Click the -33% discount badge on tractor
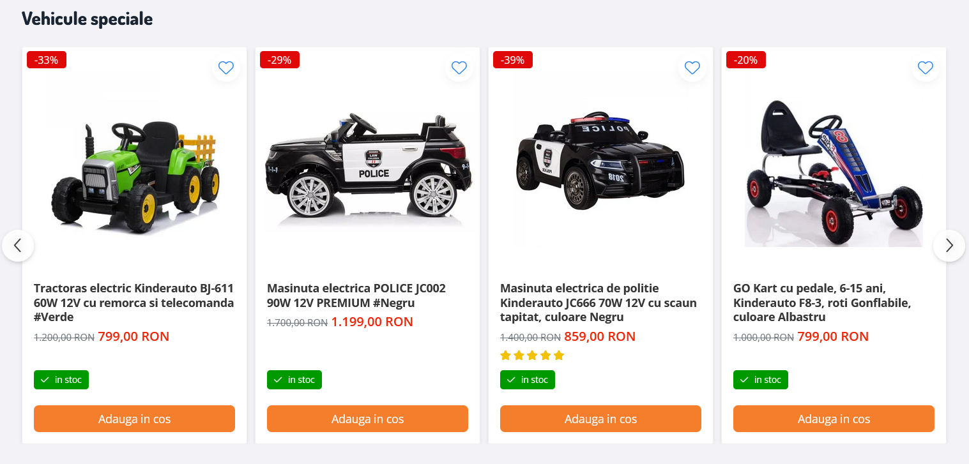 coord(47,60)
